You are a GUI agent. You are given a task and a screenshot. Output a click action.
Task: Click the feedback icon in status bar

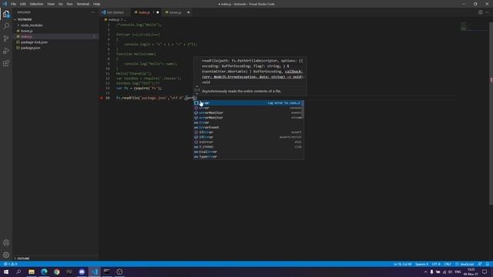pos(480,264)
